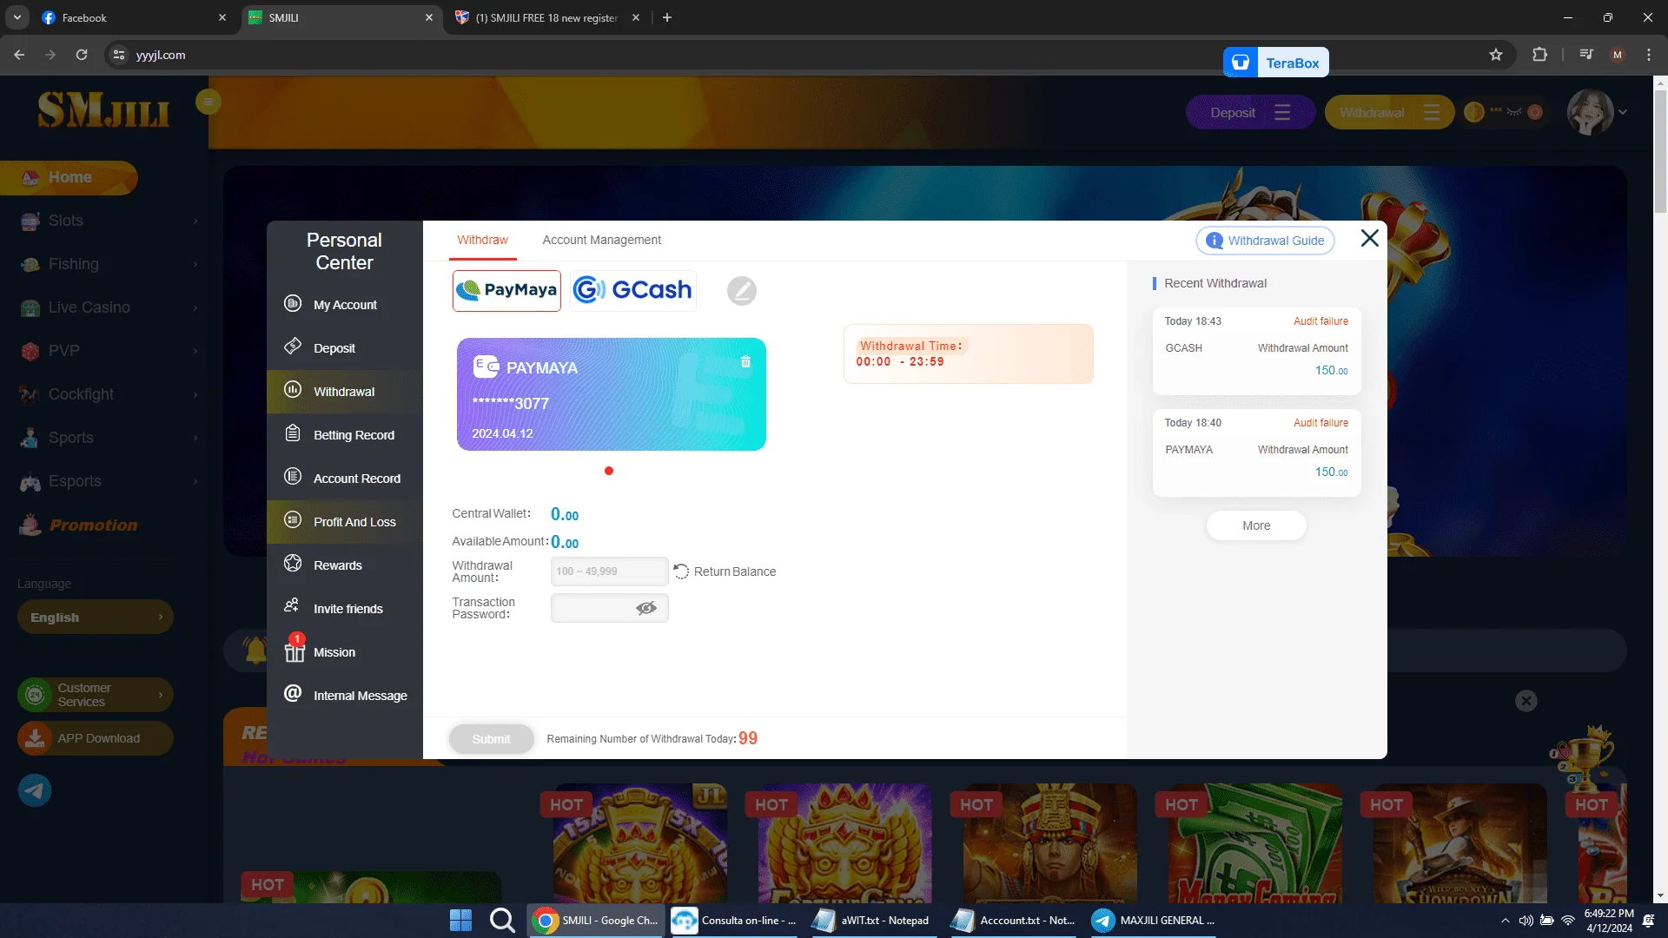Switch to Account Management tab
This screenshot has height=938, width=1668.
pyautogui.click(x=601, y=240)
